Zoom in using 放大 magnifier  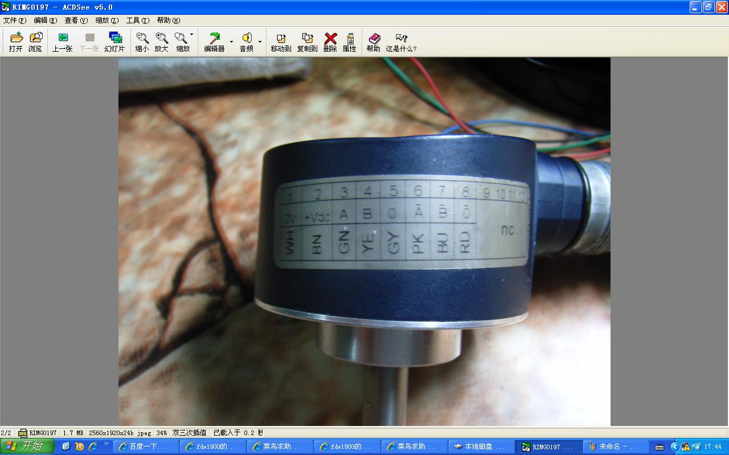point(162,42)
